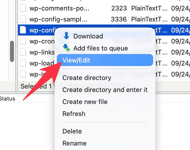Viewport: 190px width, 150px height.
Task: Click the file icon in the last visible row
Action: [23, 74]
